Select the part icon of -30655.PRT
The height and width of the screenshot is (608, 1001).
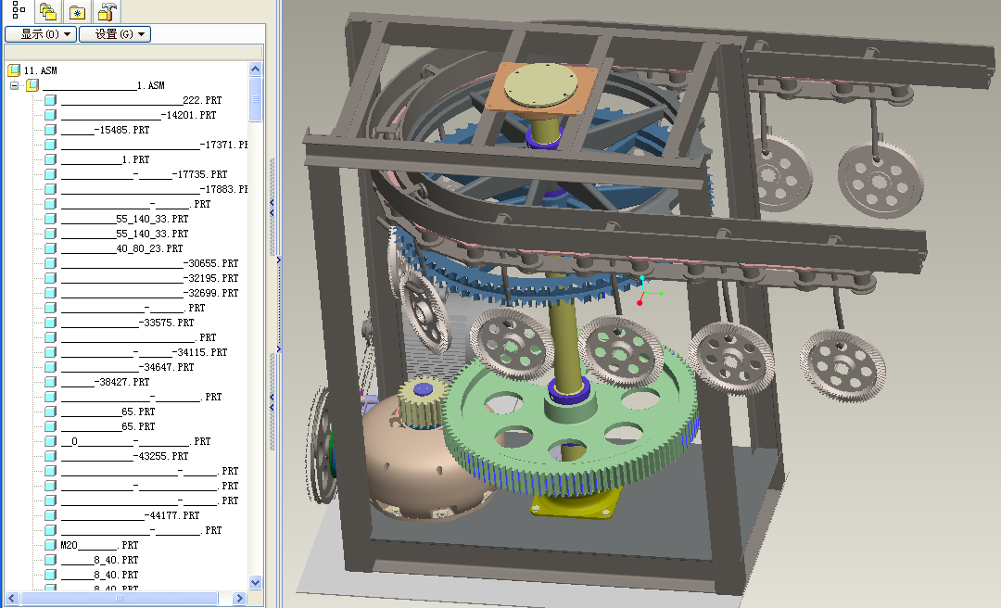click(50, 263)
